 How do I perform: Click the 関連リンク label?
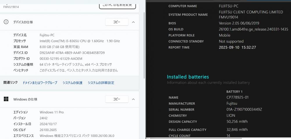[10, 83]
